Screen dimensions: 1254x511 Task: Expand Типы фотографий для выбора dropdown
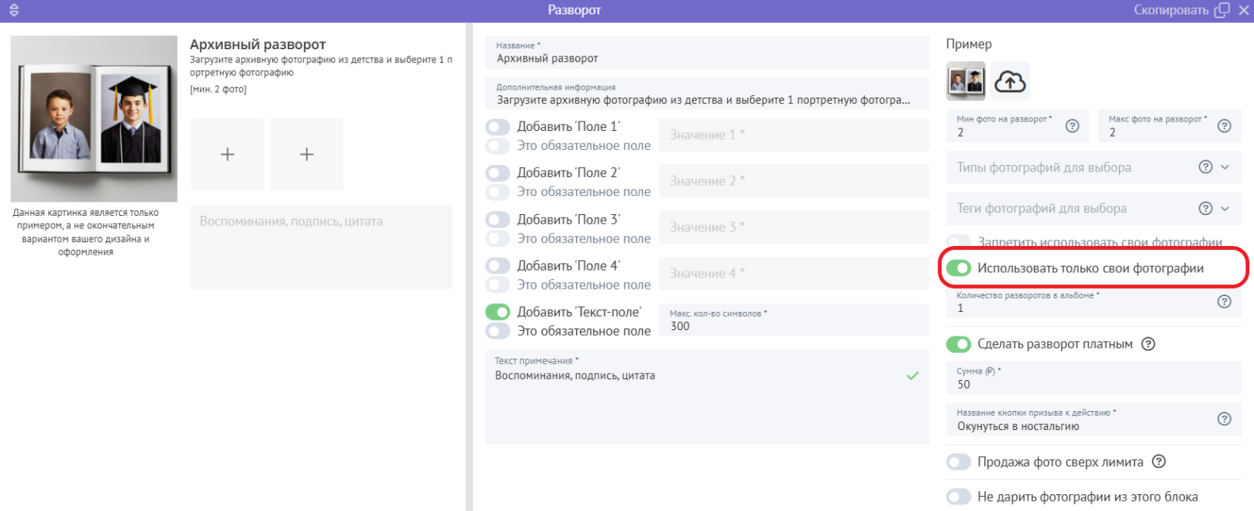(x=1225, y=167)
